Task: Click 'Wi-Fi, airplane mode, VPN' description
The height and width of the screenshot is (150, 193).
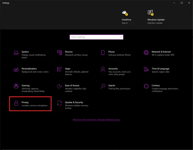Action: point(163,55)
